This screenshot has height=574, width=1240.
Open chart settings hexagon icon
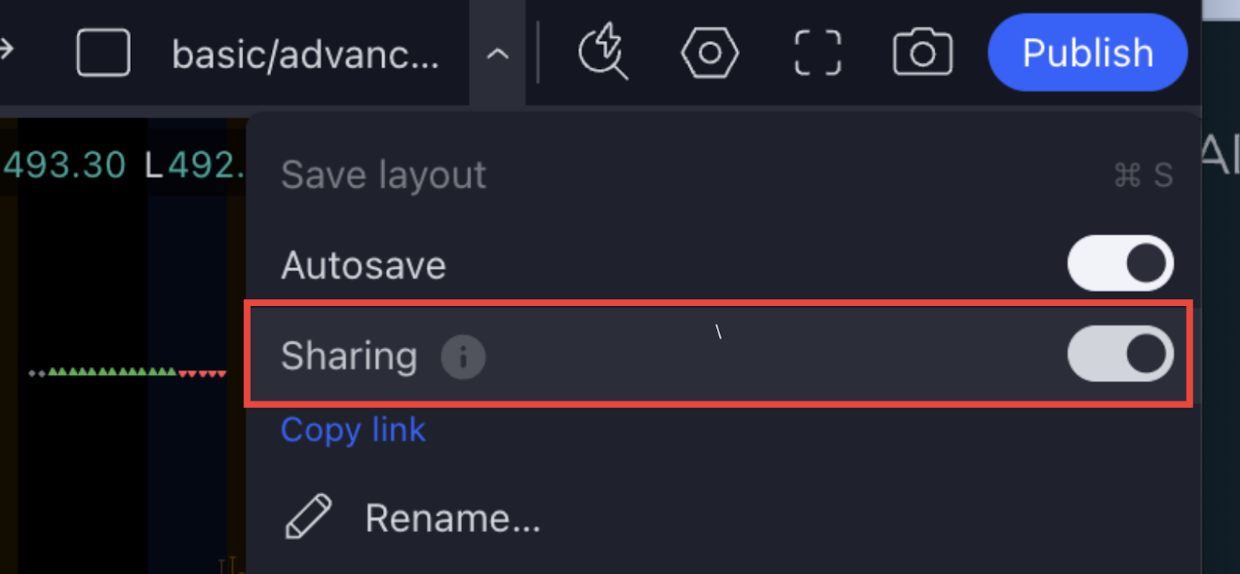(710, 53)
